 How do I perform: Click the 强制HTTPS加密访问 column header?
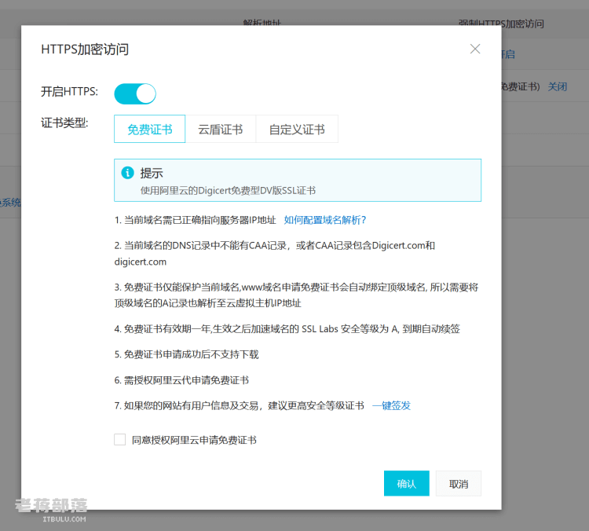pyautogui.click(x=522, y=23)
